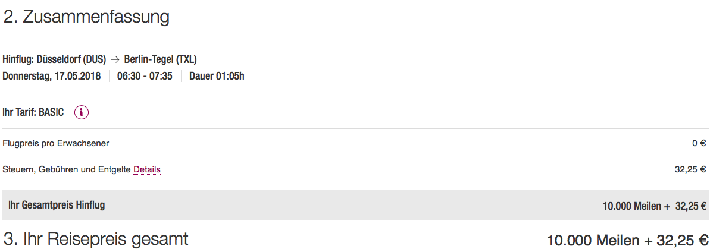
Task: Click the 'Steuern, Gebühren und Entgelte' text
Action: point(67,169)
